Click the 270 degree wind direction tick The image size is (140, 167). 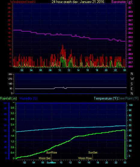[10, 79]
